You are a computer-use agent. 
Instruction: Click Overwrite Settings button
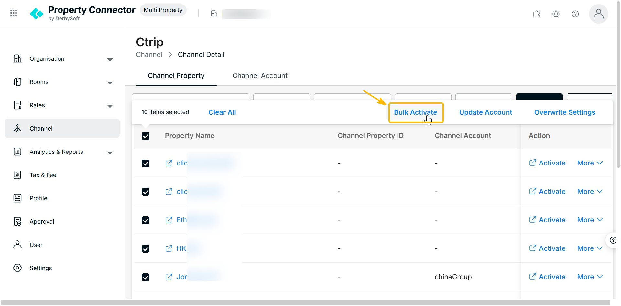[565, 112]
